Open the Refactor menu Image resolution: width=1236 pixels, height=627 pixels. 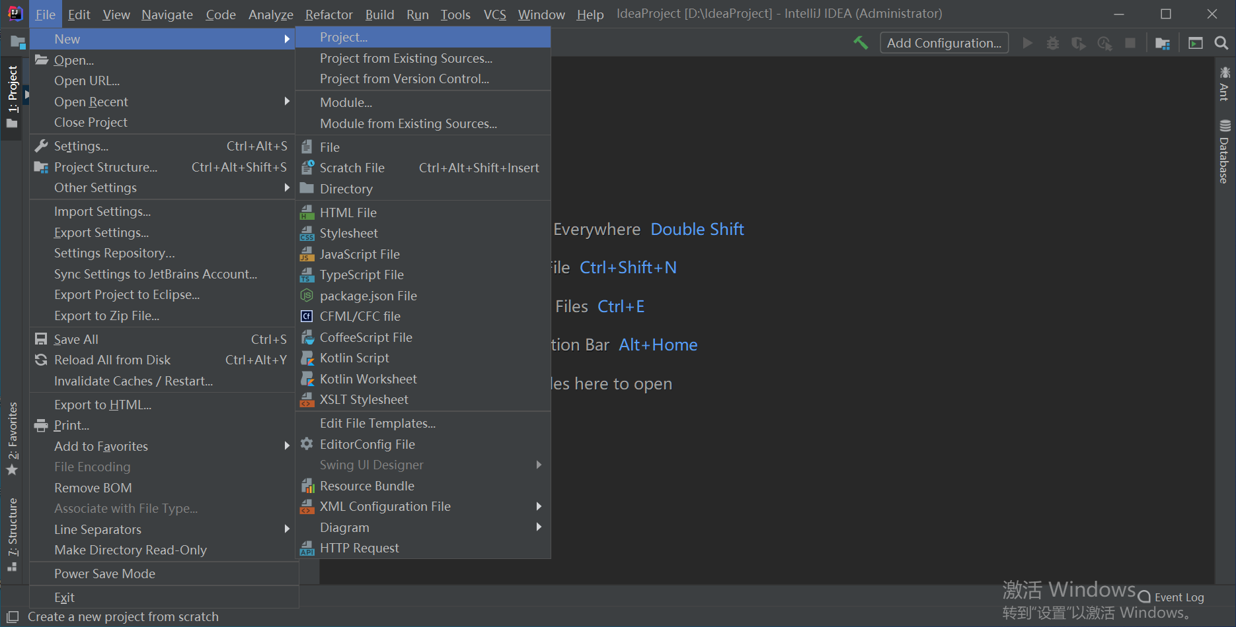tap(329, 15)
